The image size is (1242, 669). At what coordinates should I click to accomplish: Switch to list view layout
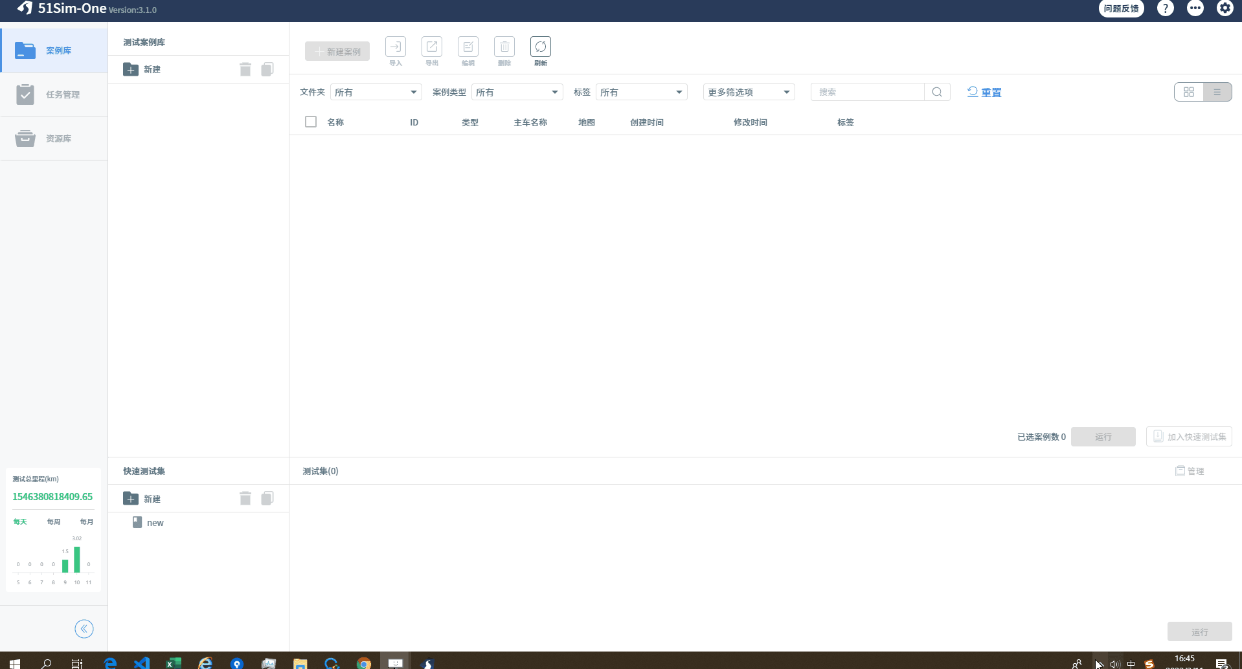[1217, 92]
